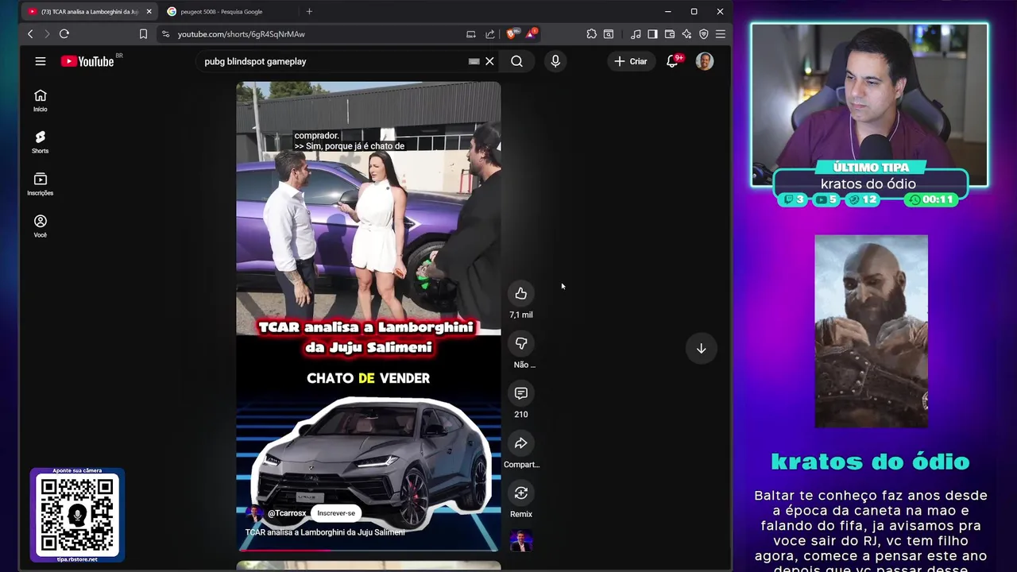Focus the browser address bar URL
The image size is (1017, 572).
(242, 34)
